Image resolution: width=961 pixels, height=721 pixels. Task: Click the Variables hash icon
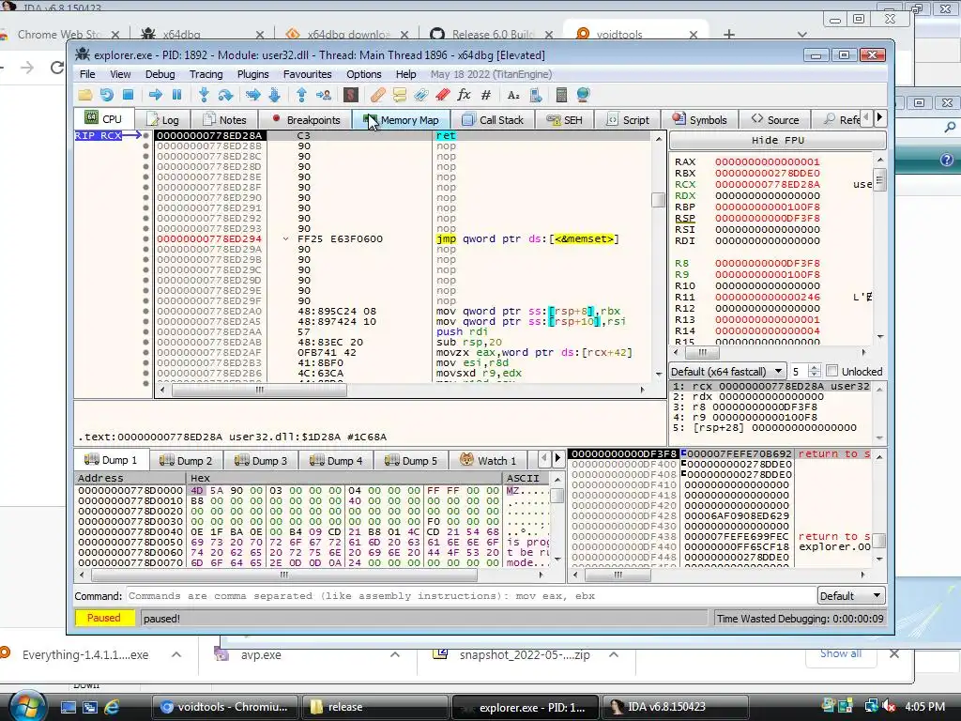click(486, 95)
